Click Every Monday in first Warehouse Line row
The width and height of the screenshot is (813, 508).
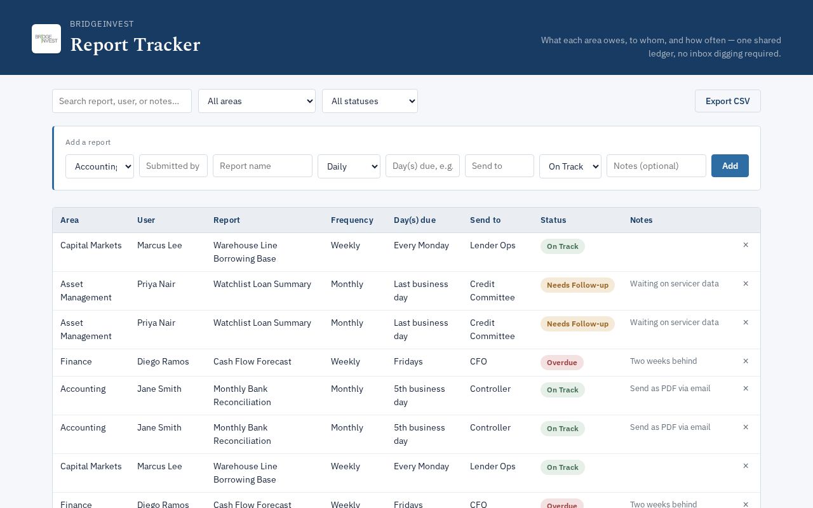[421, 245]
